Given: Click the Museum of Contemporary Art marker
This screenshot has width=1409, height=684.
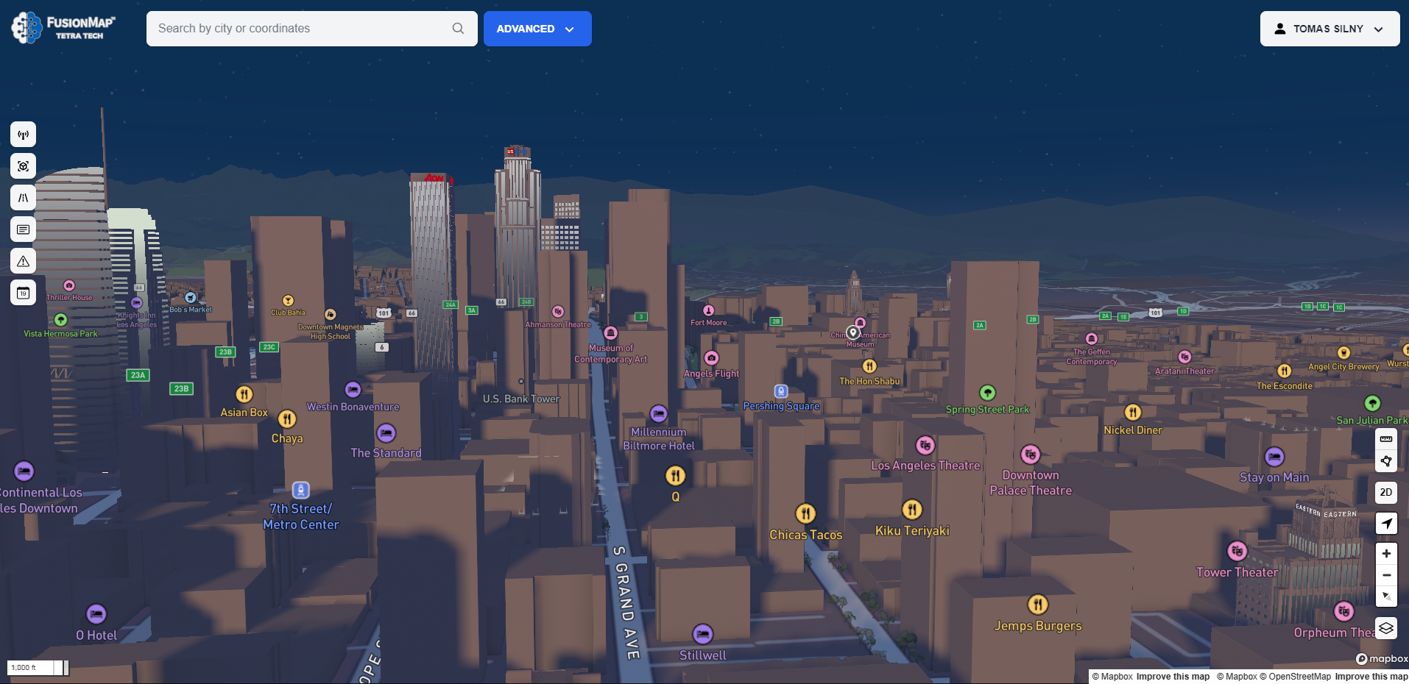Looking at the screenshot, I should click(610, 333).
